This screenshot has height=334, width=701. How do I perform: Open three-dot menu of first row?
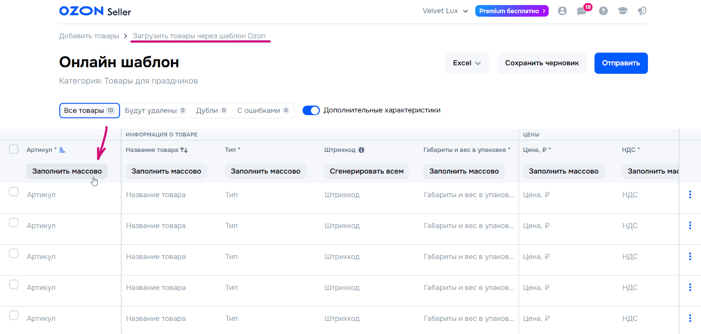(x=690, y=195)
